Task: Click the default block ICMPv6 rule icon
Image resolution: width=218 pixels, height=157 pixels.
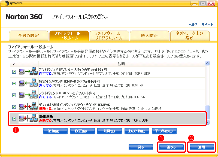Action: [x=28, y=107]
